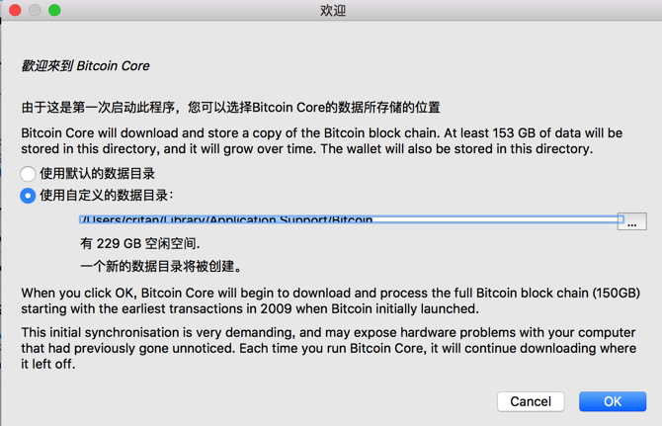Click the 'initial synchronisation' warning paragraph
Viewport: 662px width, 426px height.
tap(331, 348)
